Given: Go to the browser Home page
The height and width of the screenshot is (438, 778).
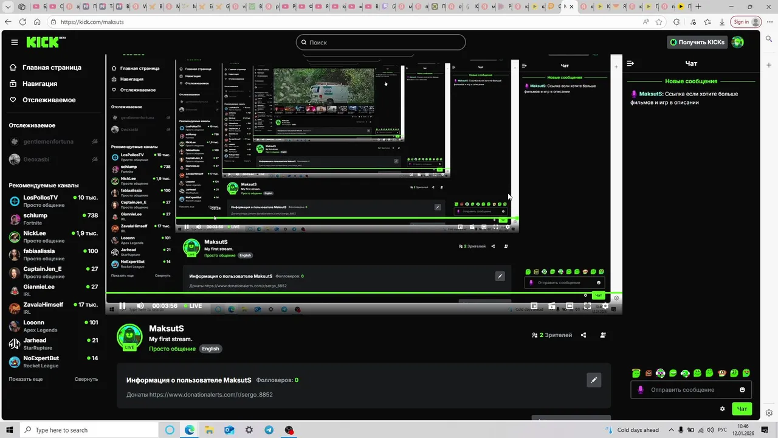Looking at the screenshot, I should pos(37,21).
